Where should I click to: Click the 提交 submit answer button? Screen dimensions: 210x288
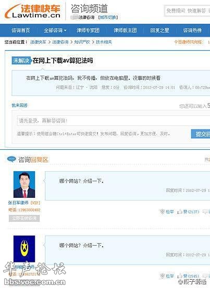201,134
